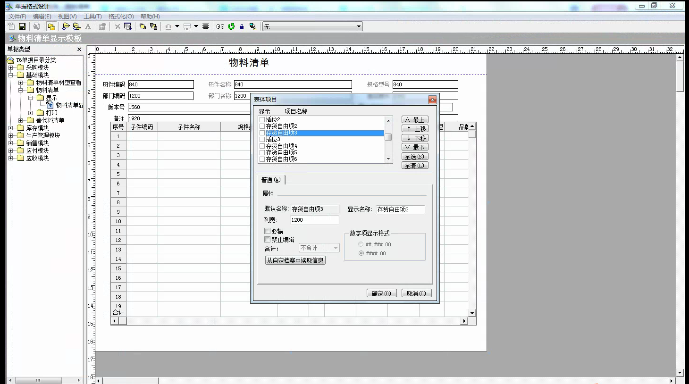Viewport: 689px width, 384px height.
Task: Click the properties hand icon
Action: (x=102, y=26)
